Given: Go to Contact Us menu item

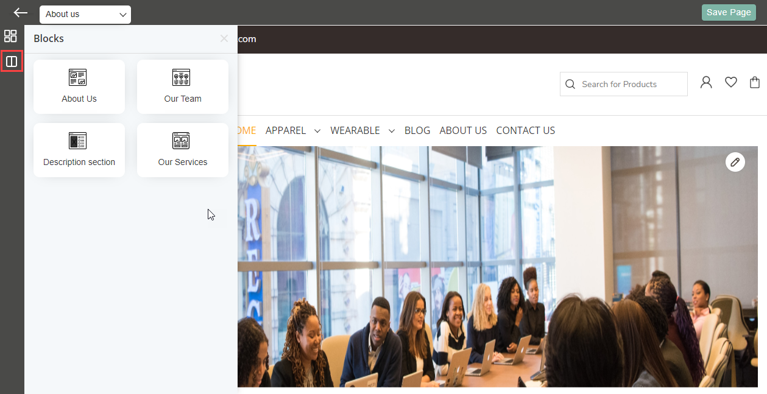Looking at the screenshot, I should 526,130.
